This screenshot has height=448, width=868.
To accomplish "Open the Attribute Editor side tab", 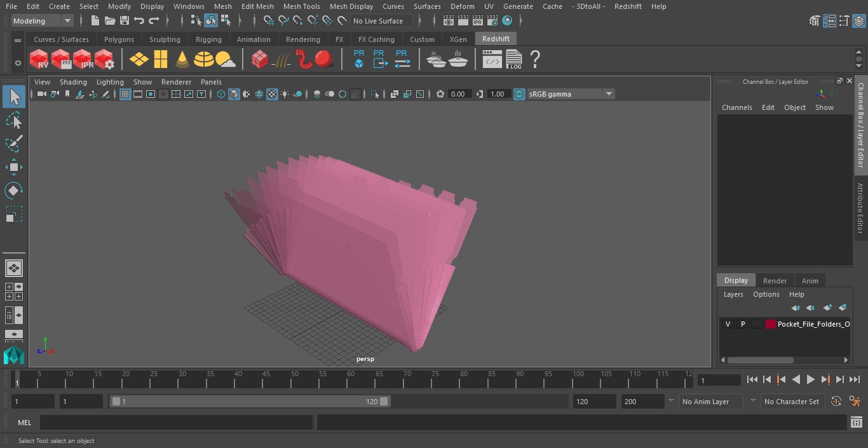I will [x=860, y=208].
